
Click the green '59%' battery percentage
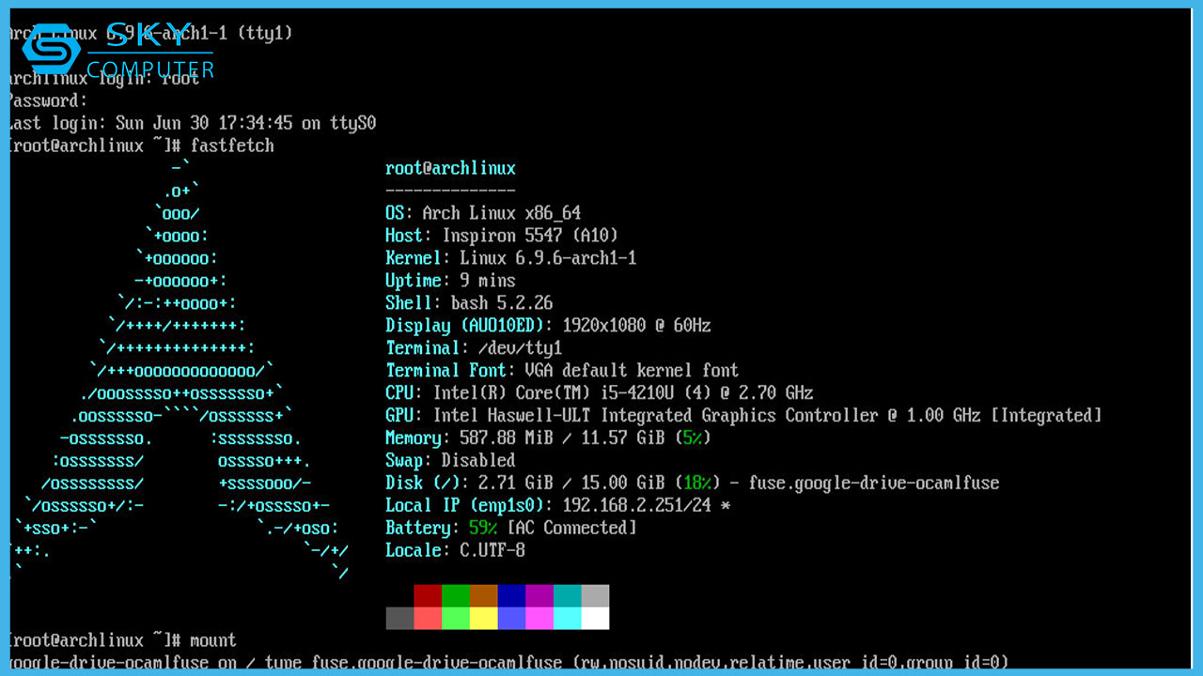[483, 529]
